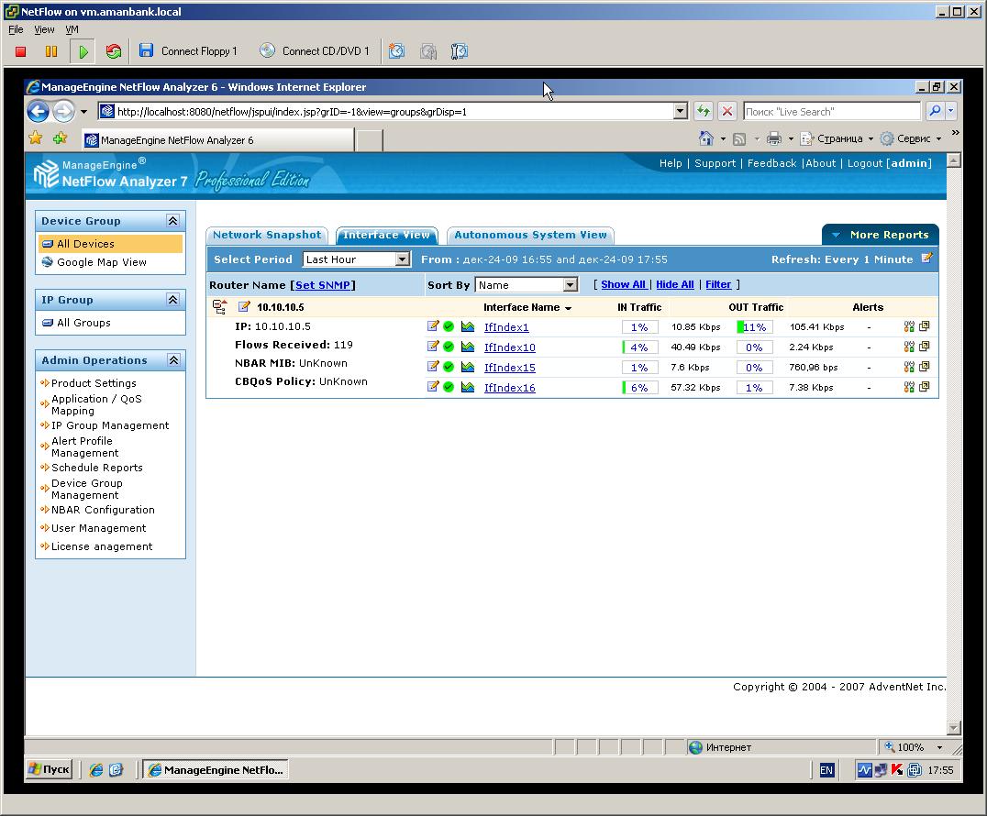Click IfIndex1 OUT traffic 11% bar
987x816 pixels.
pyautogui.click(x=754, y=327)
